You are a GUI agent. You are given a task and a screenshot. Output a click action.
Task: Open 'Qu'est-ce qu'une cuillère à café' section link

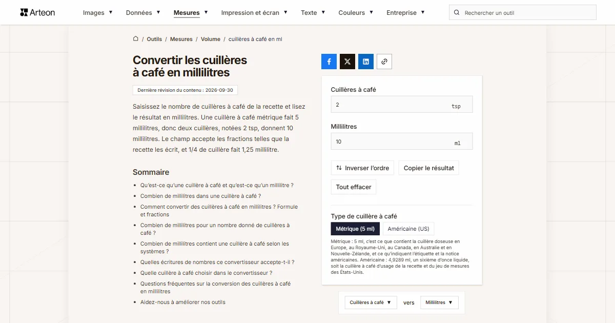tap(217, 185)
